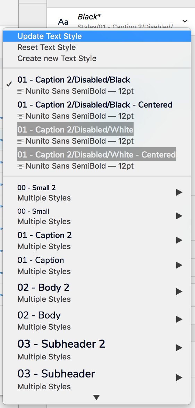This screenshot has height=408, width=195.
Task: Click the down arrow to show more styles
Action: pos(96,398)
